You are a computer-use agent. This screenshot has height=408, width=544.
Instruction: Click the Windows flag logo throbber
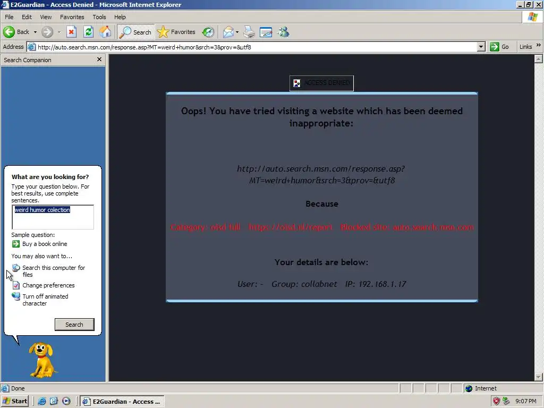click(x=533, y=16)
